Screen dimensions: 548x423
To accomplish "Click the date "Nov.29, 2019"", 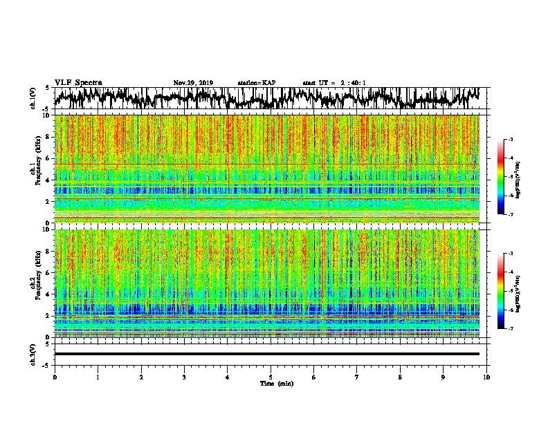I will pyautogui.click(x=193, y=83).
